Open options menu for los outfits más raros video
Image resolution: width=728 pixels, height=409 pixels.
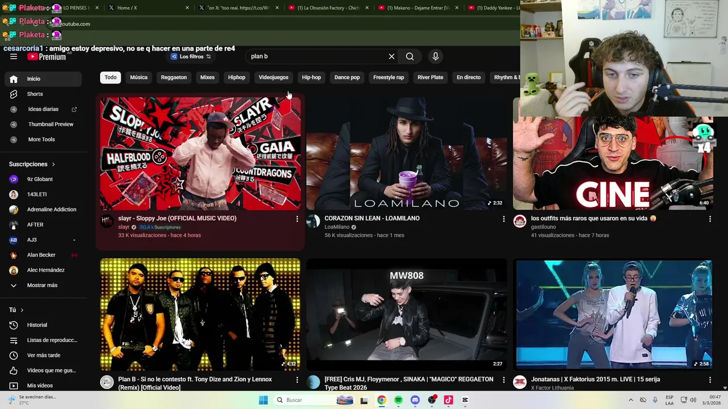(710, 219)
